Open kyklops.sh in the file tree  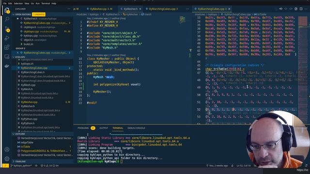tap(27, 64)
